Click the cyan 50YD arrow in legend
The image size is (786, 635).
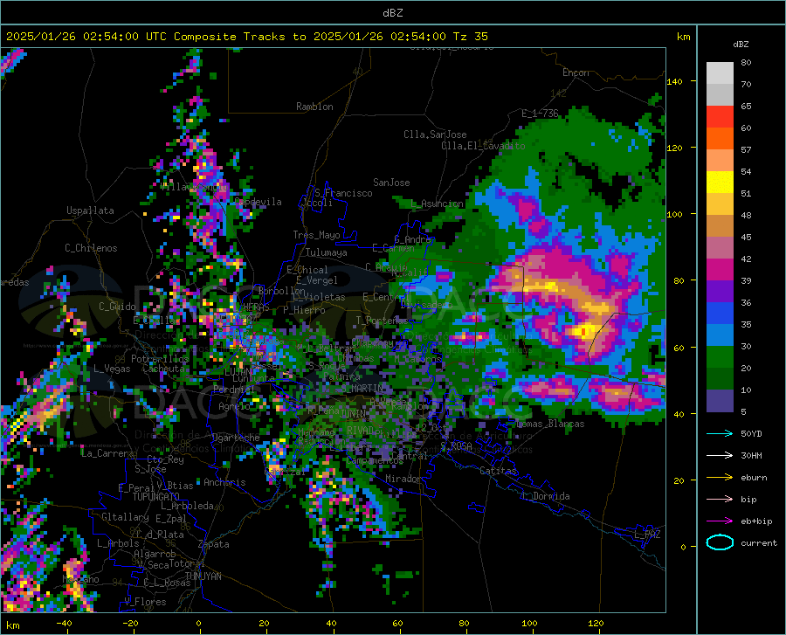pyautogui.click(x=720, y=433)
